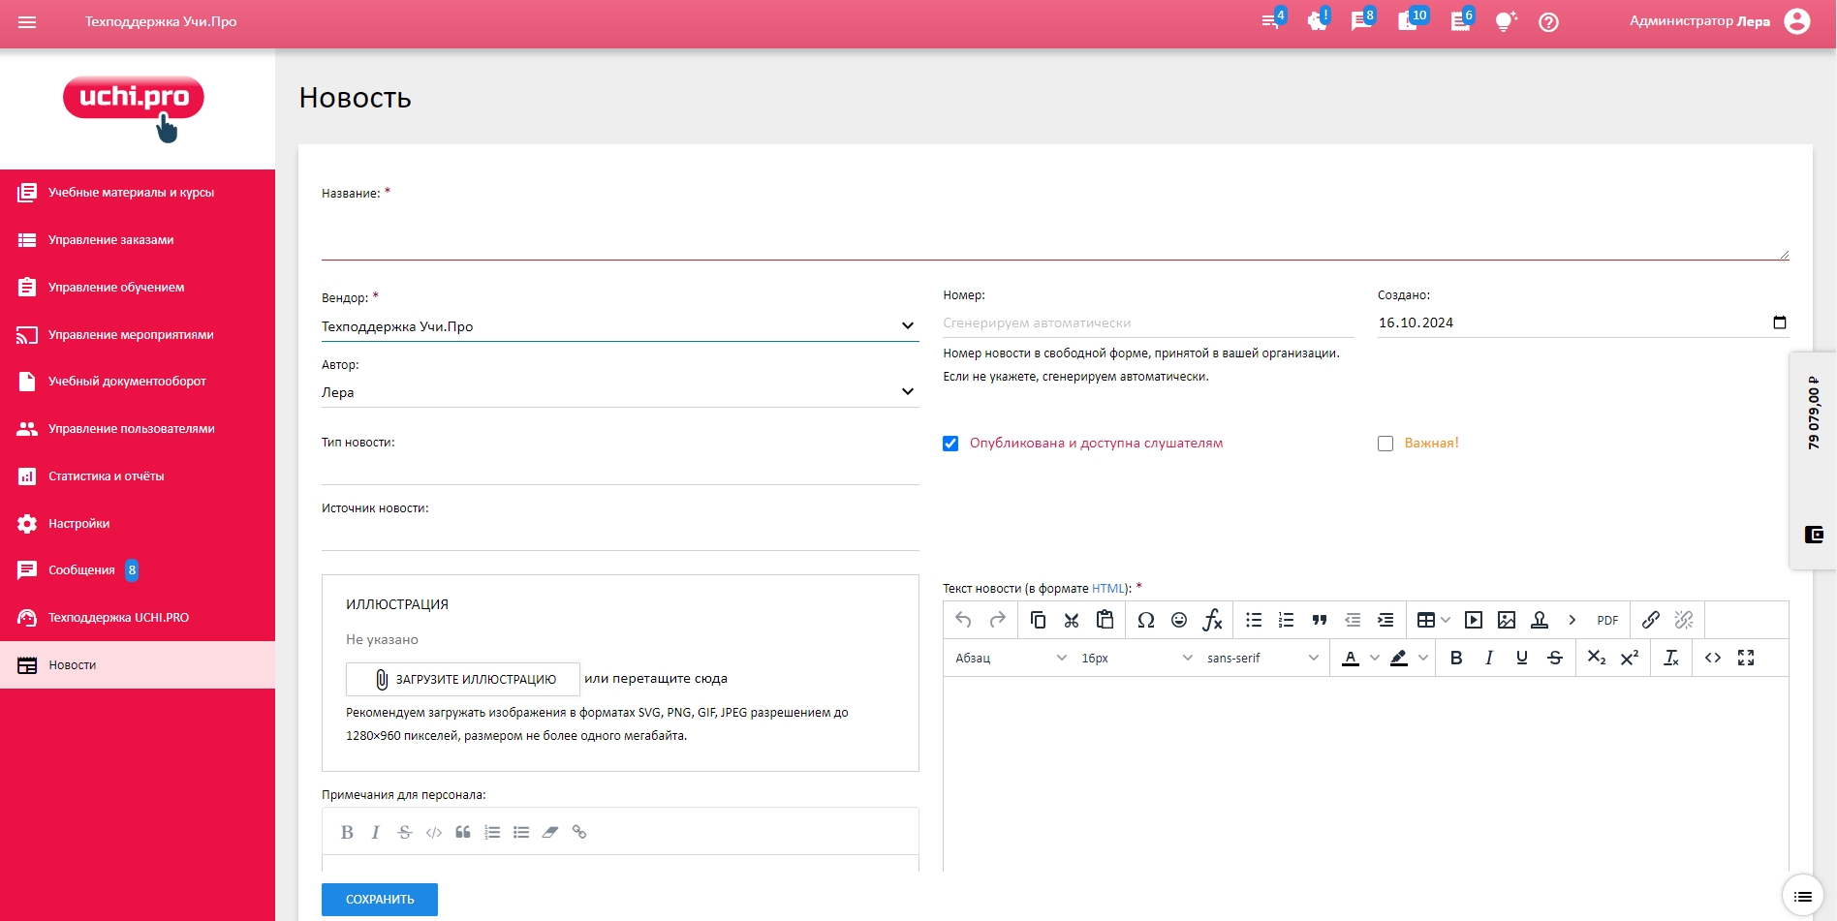The width and height of the screenshot is (1837, 921).
Task: Clear formatting in news text editor
Action: 1671,658
